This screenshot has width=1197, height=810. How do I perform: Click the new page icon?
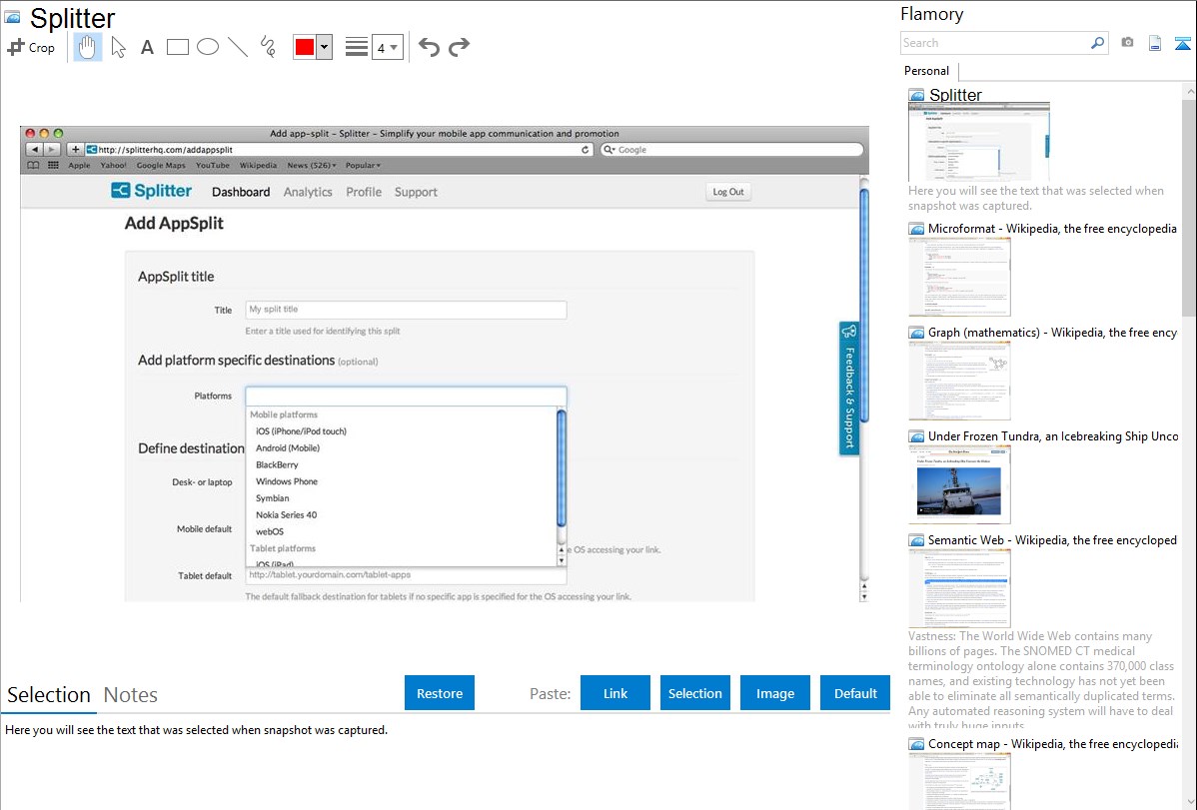coord(1155,43)
